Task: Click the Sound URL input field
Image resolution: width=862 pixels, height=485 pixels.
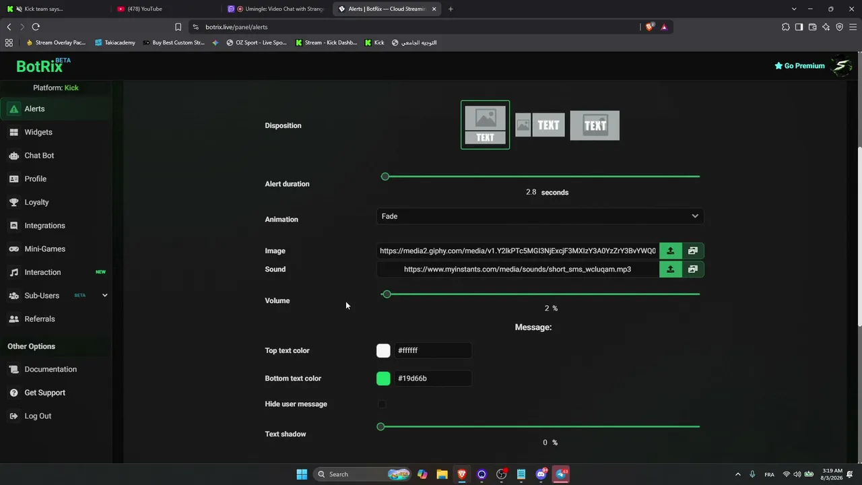Action: (x=517, y=269)
